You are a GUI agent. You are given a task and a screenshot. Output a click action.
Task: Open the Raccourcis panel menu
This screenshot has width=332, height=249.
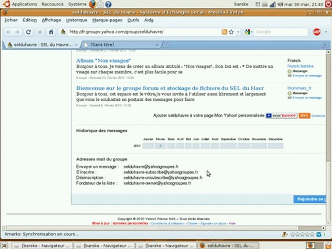point(52,4)
